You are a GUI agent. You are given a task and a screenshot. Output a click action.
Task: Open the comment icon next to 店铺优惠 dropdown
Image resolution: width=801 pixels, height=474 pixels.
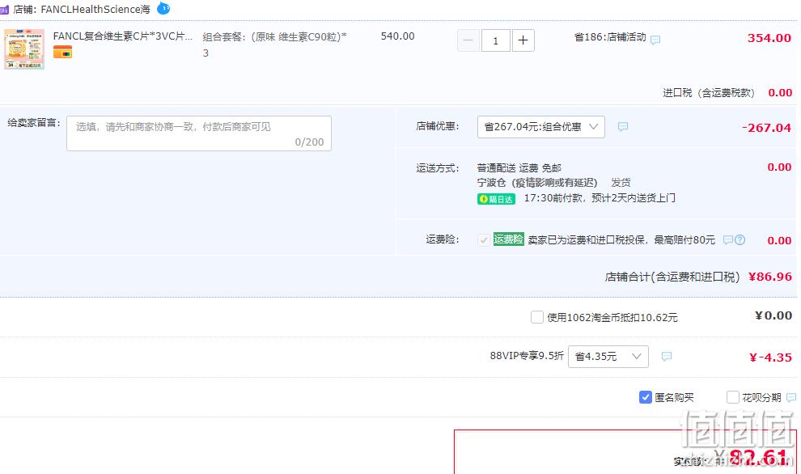point(623,127)
